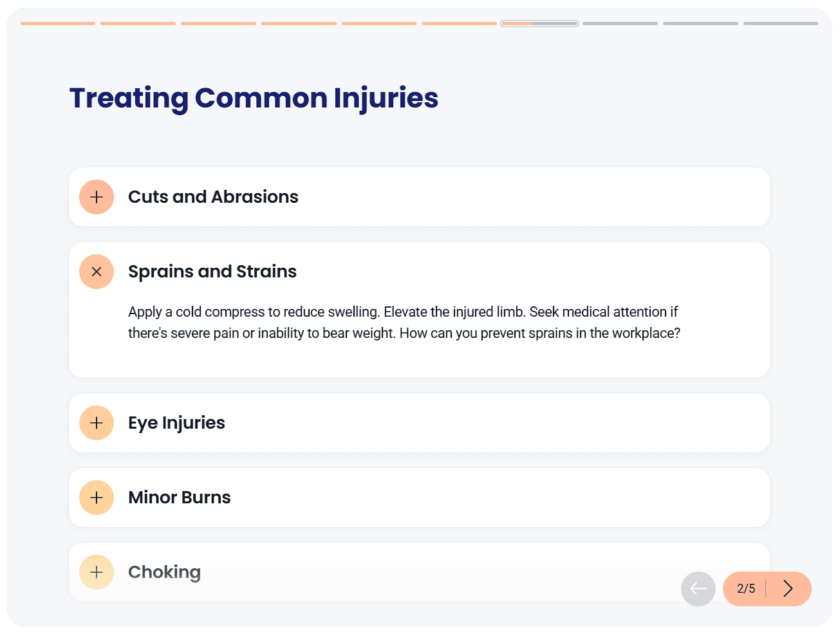This screenshot has height=634, width=840.
Task: Go back using the left arrow button
Action: tap(698, 588)
